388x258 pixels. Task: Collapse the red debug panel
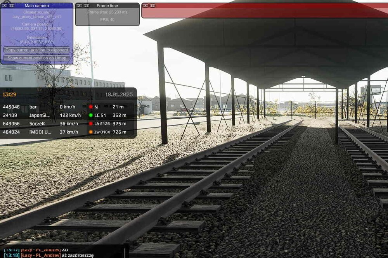(x=152, y=5)
